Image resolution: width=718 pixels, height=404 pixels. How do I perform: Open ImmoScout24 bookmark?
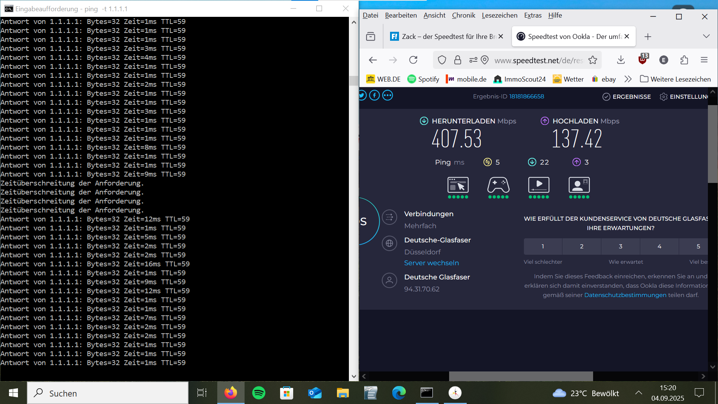[x=520, y=79]
